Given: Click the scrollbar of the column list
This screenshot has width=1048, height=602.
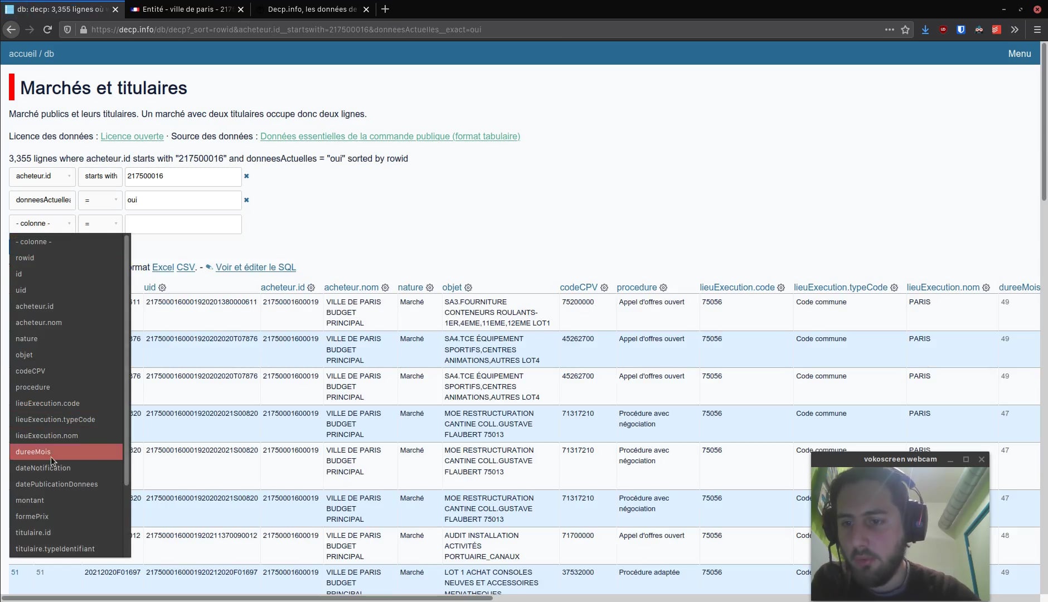Looking at the screenshot, I should (127, 360).
